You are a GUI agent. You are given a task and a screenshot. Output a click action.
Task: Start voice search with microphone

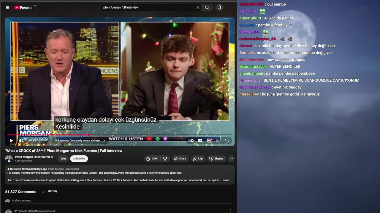(x=220, y=7)
